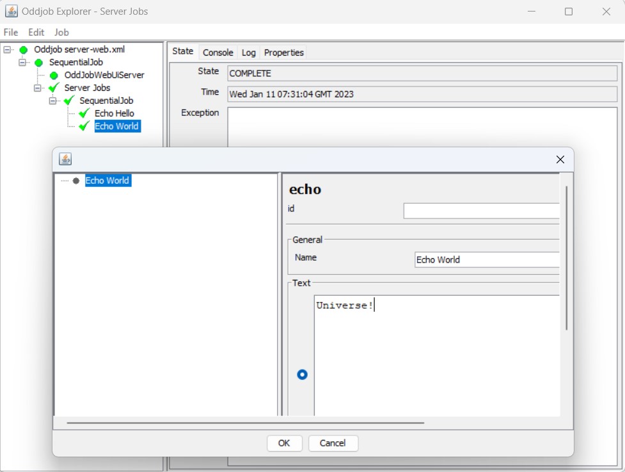Screen dimensions: 625x472
Task: Click the horizontal scrollbar at the dialog bottom
Action: [x=245, y=423]
